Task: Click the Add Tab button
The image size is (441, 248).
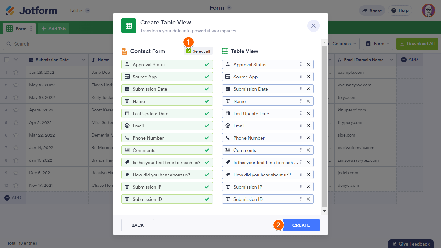Action: 54,29
